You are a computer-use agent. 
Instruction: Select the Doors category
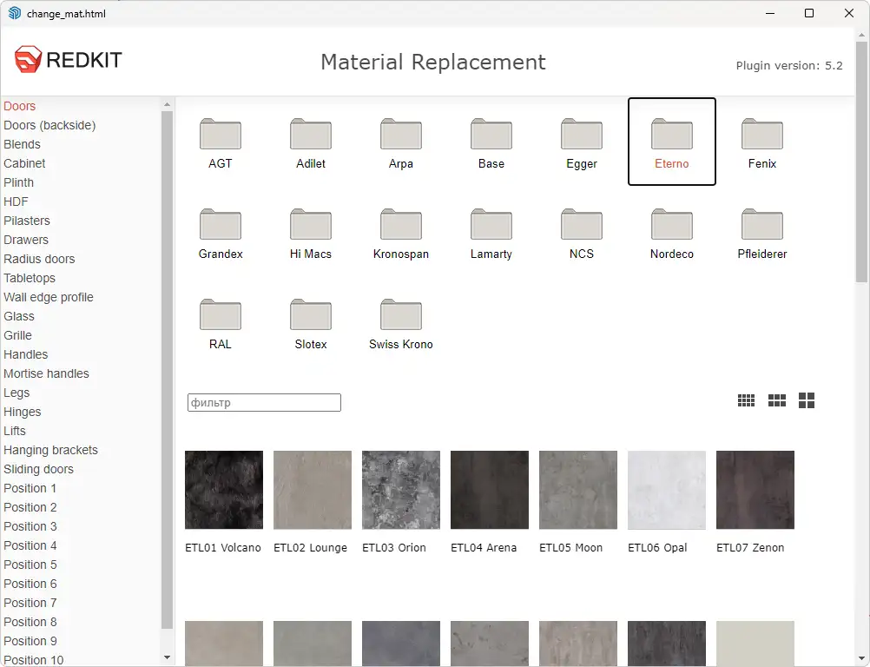tap(20, 106)
